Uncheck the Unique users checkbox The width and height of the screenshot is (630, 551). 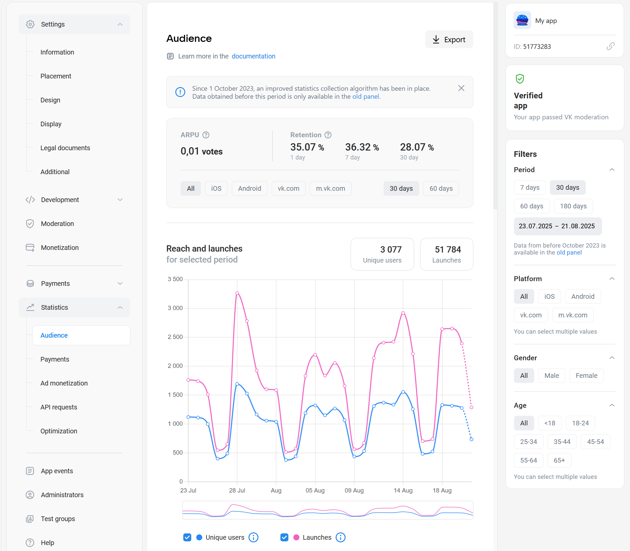coord(187,537)
